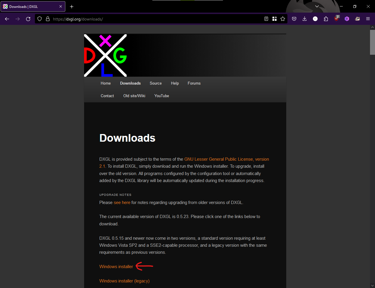Click the scrollbar up arrow
Image resolution: width=375 pixels, height=288 pixels.
click(372, 27)
